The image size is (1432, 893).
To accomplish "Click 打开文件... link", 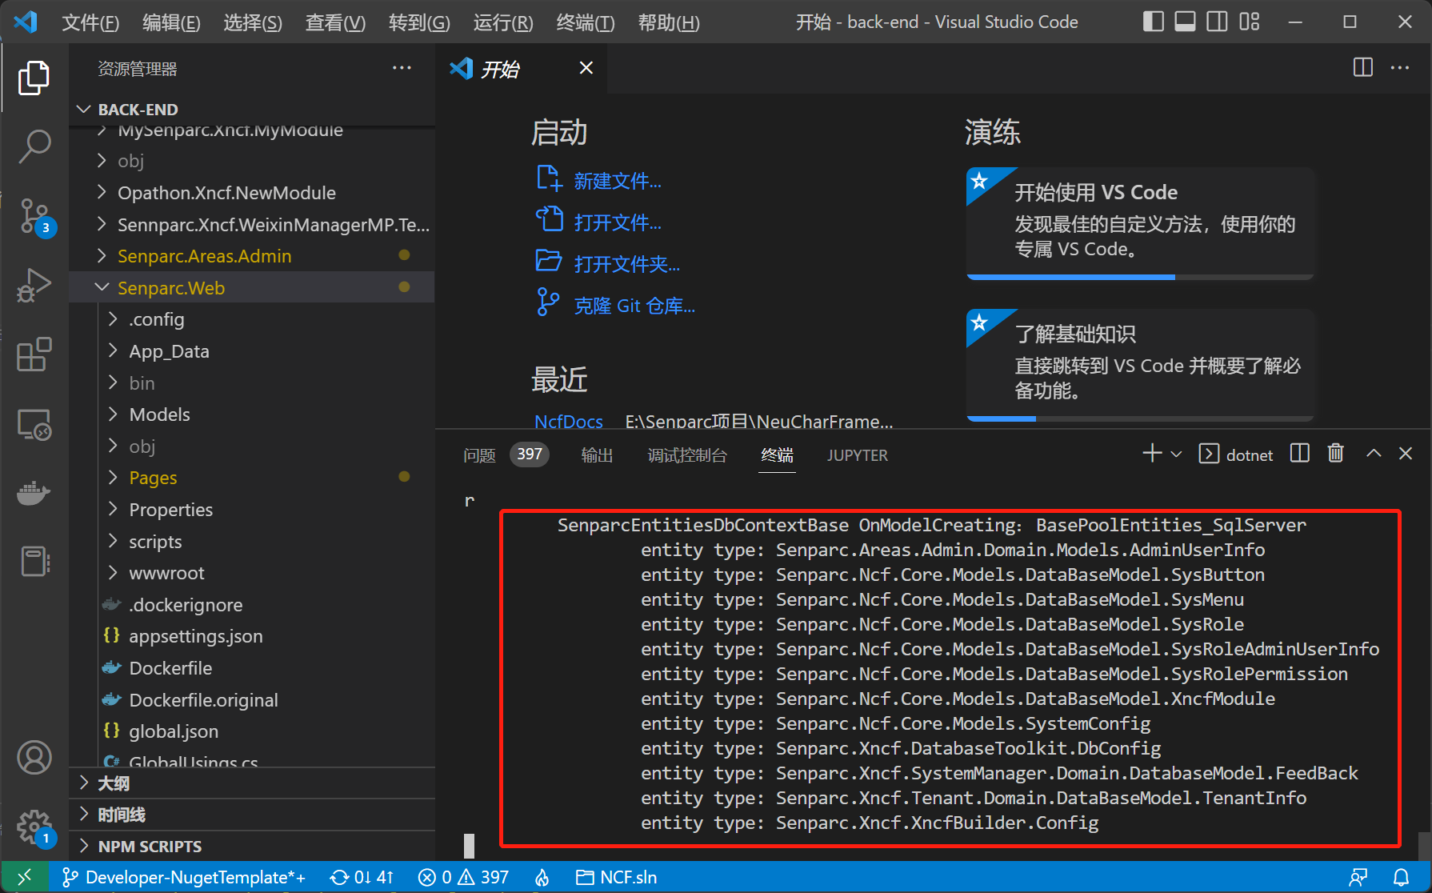I will point(617,222).
